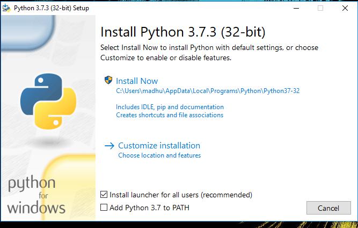Screen dimensions: 358x228
Task: Click the Python setup icon in title bar
Action: 6,9
